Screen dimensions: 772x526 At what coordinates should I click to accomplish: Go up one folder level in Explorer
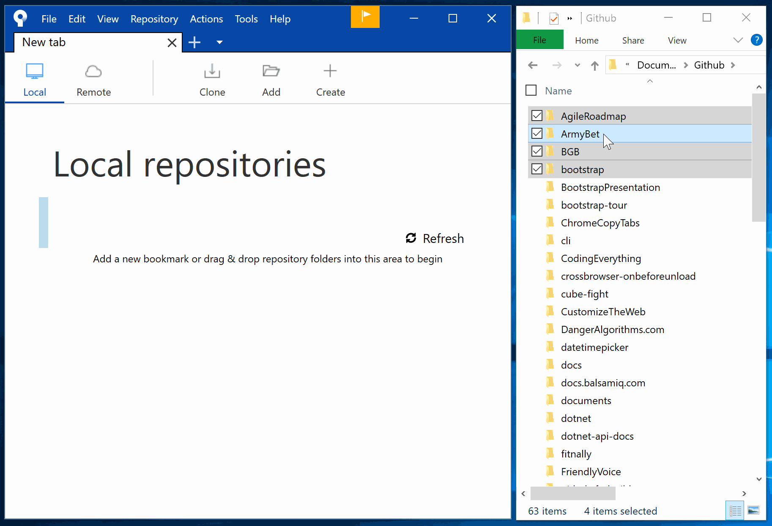[595, 66]
